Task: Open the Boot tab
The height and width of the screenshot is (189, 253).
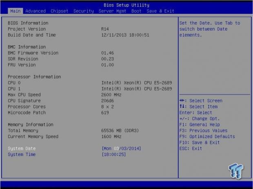Action: (x=136, y=11)
